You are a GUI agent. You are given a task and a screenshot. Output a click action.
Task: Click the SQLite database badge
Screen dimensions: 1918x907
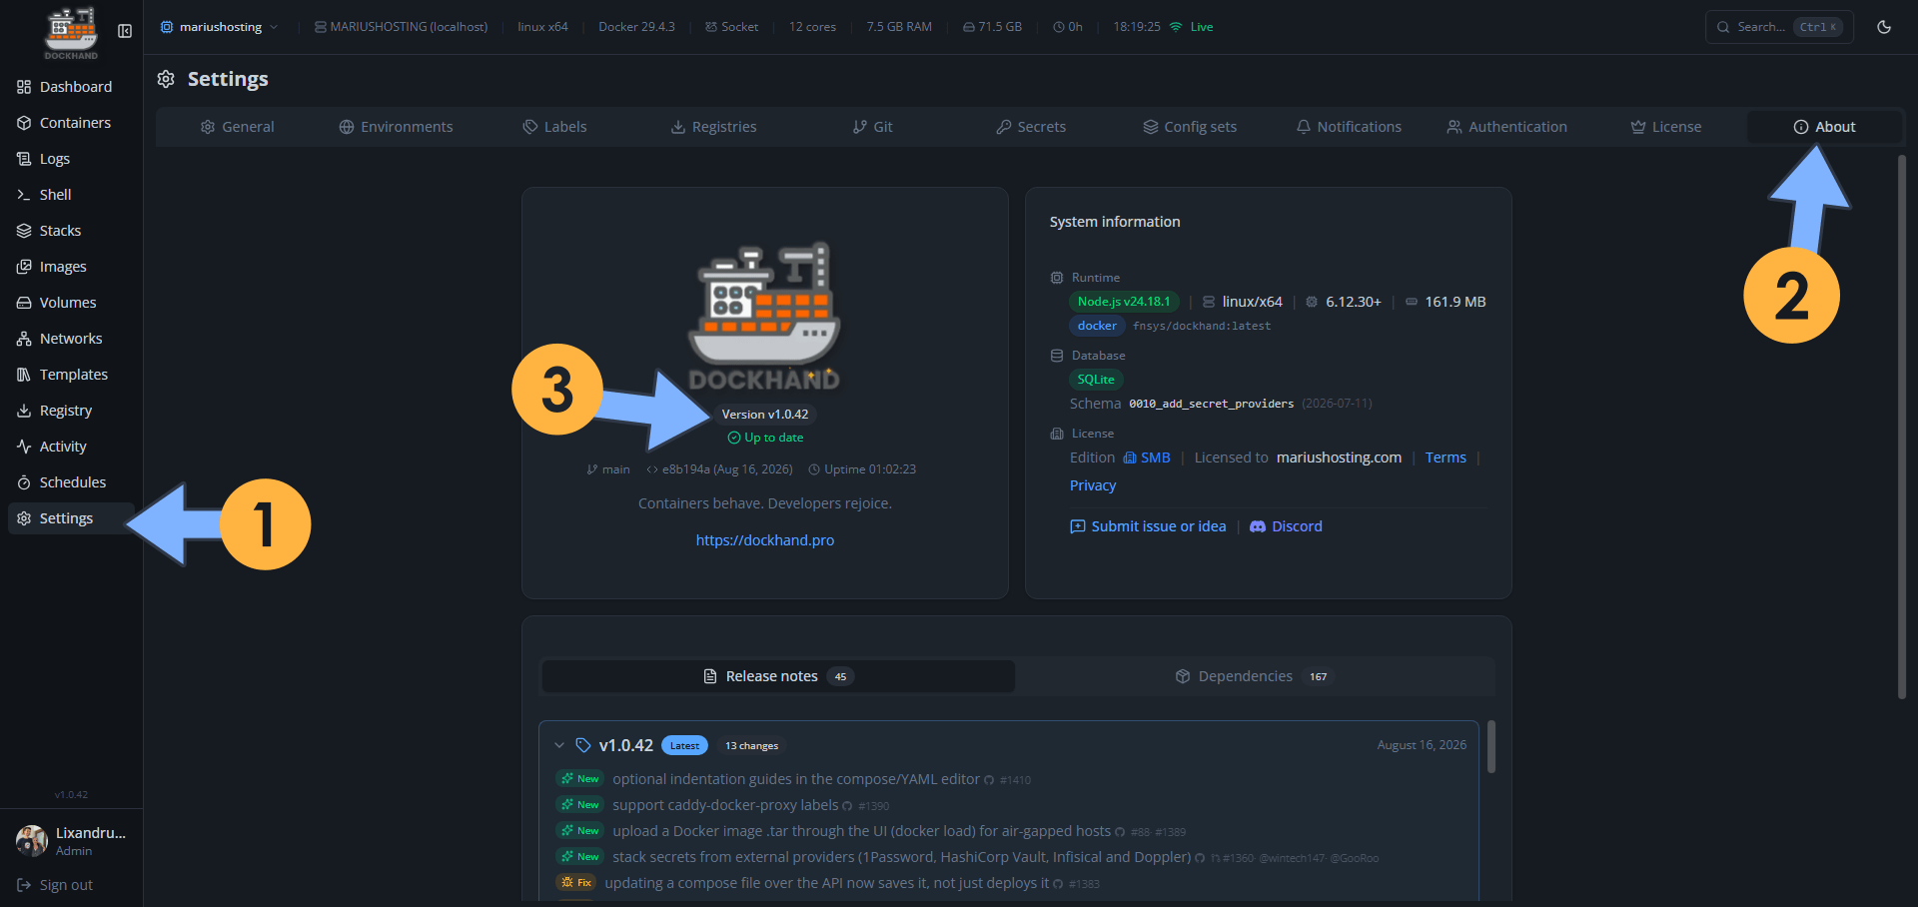(x=1096, y=380)
